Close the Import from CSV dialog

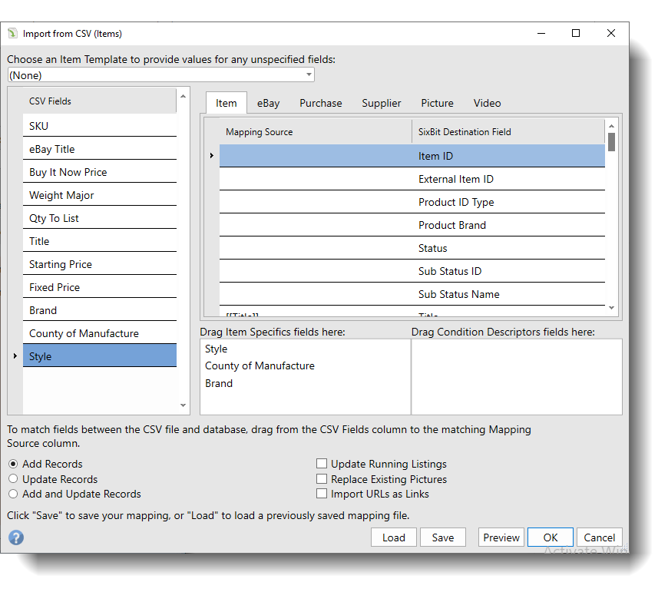[x=611, y=33]
